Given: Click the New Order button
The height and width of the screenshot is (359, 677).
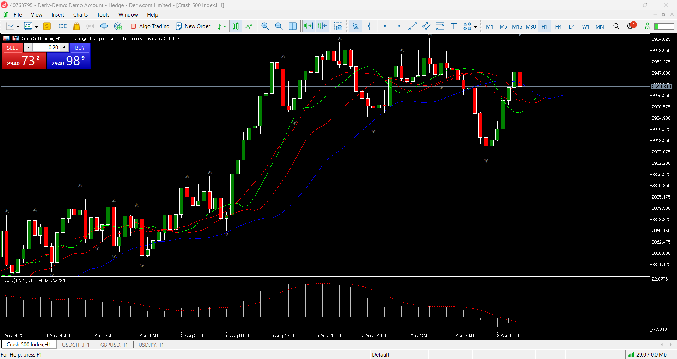Looking at the screenshot, I should pyautogui.click(x=193, y=26).
